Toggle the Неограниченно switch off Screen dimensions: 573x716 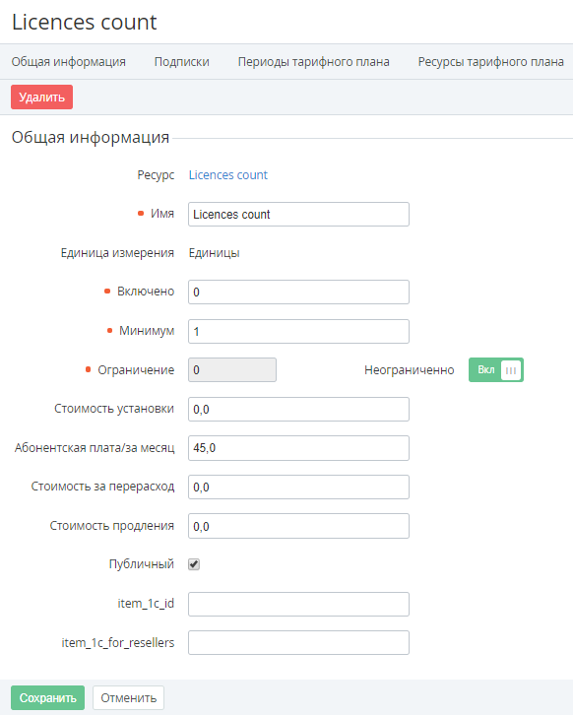[496, 370]
